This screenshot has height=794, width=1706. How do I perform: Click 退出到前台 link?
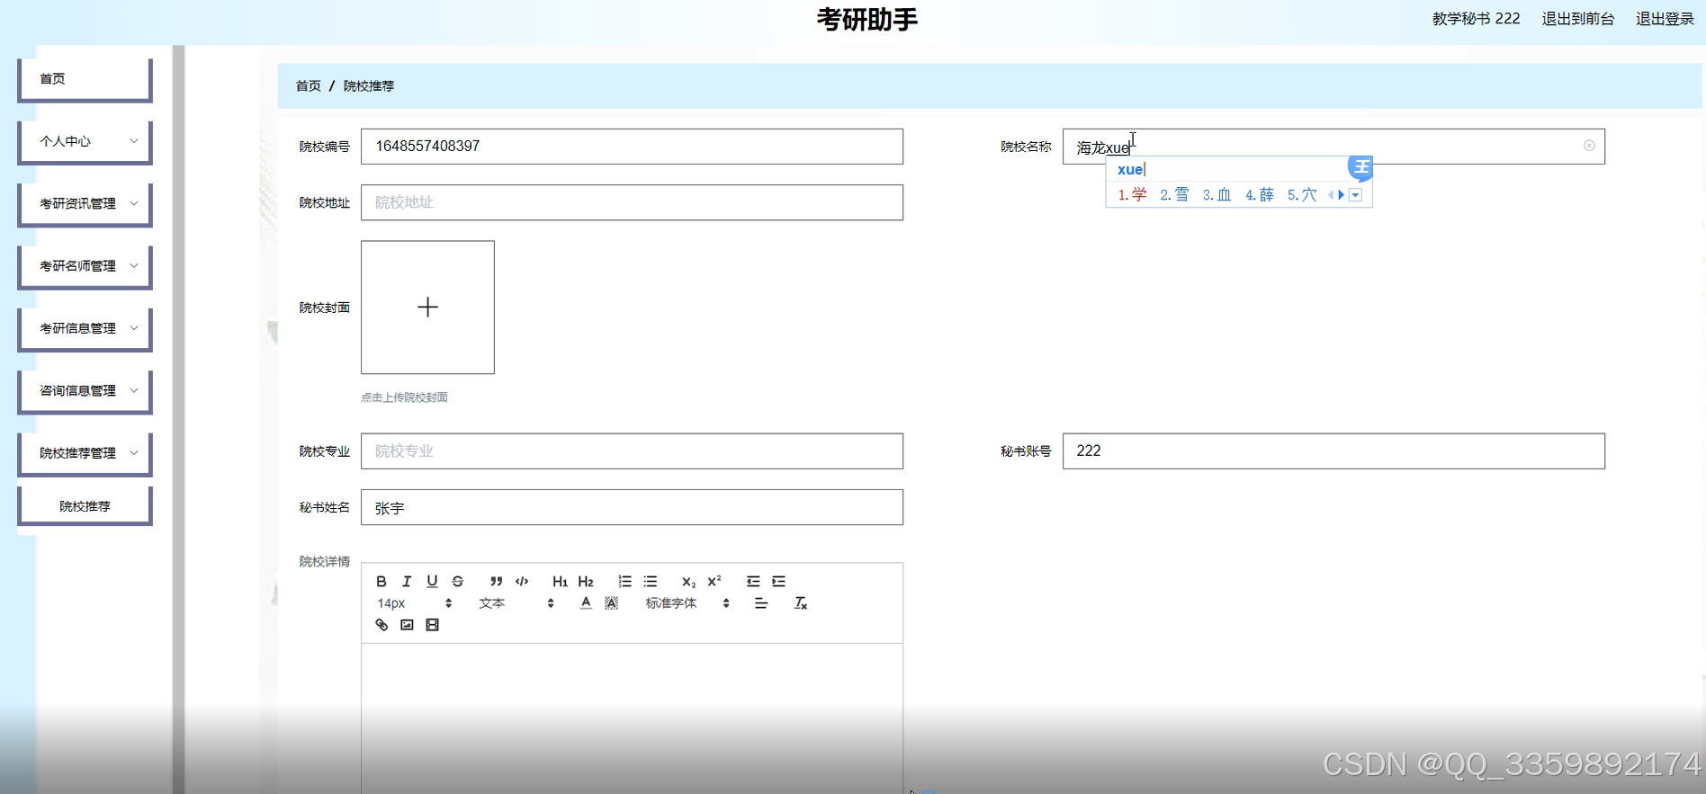tap(1577, 19)
